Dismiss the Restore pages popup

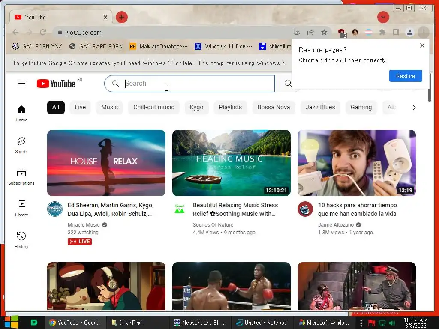point(422,45)
